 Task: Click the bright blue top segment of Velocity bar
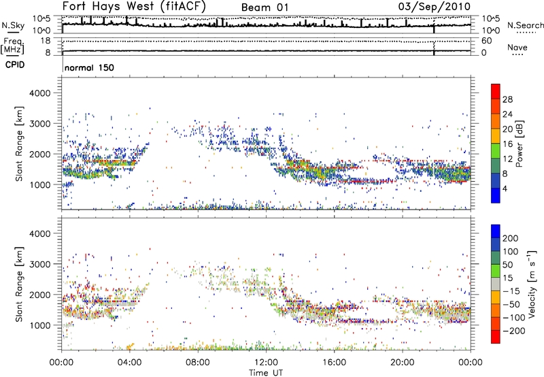pyautogui.click(x=496, y=231)
